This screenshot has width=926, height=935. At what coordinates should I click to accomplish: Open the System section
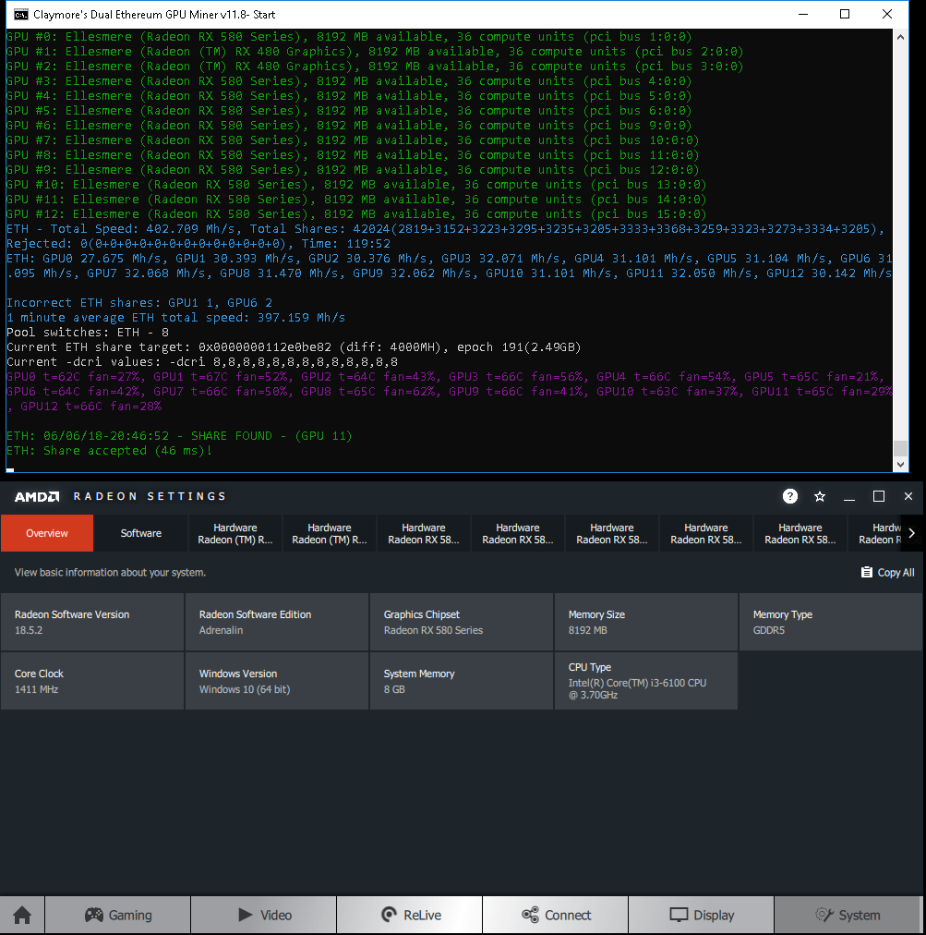848,915
